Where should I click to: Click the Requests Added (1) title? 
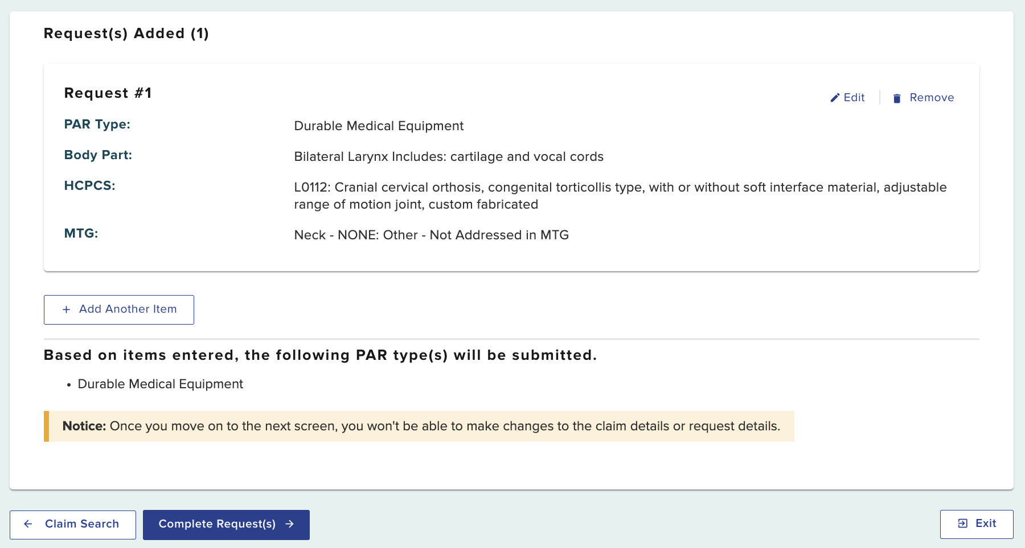pos(126,34)
